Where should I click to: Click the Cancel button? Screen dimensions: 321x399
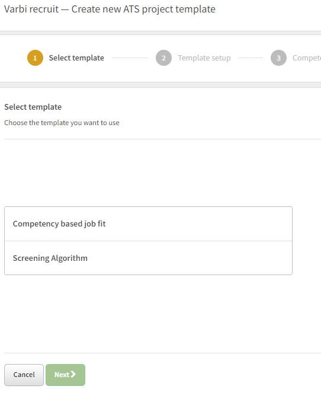(24, 375)
